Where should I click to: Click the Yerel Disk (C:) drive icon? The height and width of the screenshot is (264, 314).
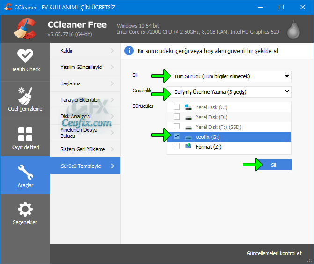pyautogui.click(x=188, y=107)
